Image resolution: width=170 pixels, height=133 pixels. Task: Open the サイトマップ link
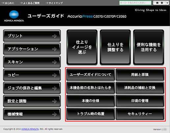click(54, 3)
